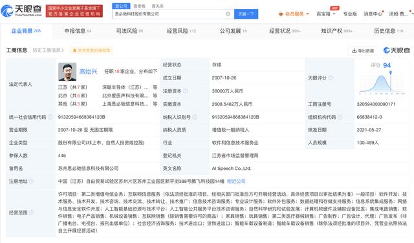Select 苏州思必驰信息科技有限公司 former name

click(88, 168)
